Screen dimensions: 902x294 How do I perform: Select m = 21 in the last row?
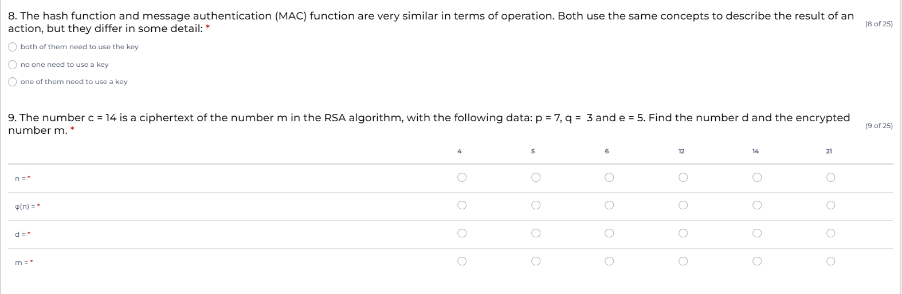[830, 261]
